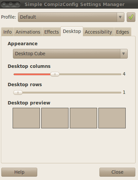Viewport: 138px width, 180px height.
Task: Click the Desktop columns slider handle
Action: 55,74
